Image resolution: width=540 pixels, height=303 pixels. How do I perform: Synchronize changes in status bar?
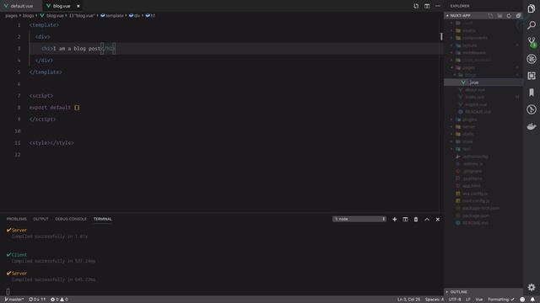[37, 300]
